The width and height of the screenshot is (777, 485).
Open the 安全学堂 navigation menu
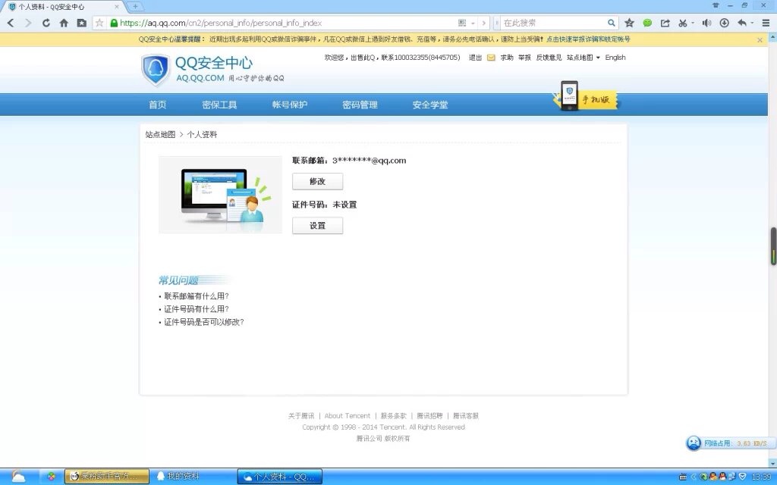pos(429,105)
